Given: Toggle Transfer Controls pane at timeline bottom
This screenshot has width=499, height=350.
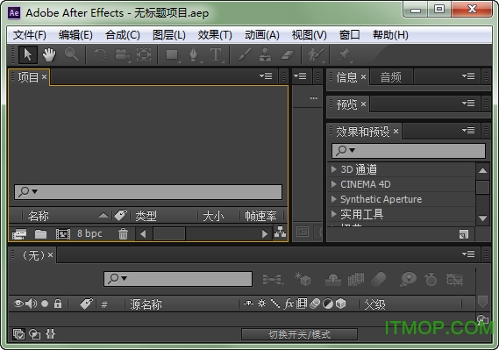Looking at the screenshot, I should [x=35, y=334].
